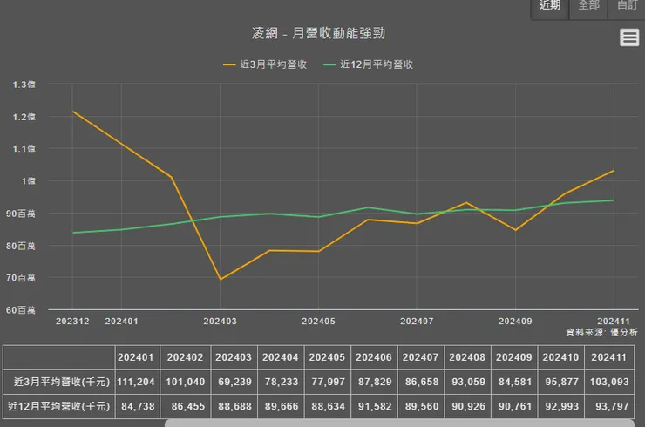Click the orange line's 202312 starting point
The width and height of the screenshot is (645, 427).
[x=73, y=112]
